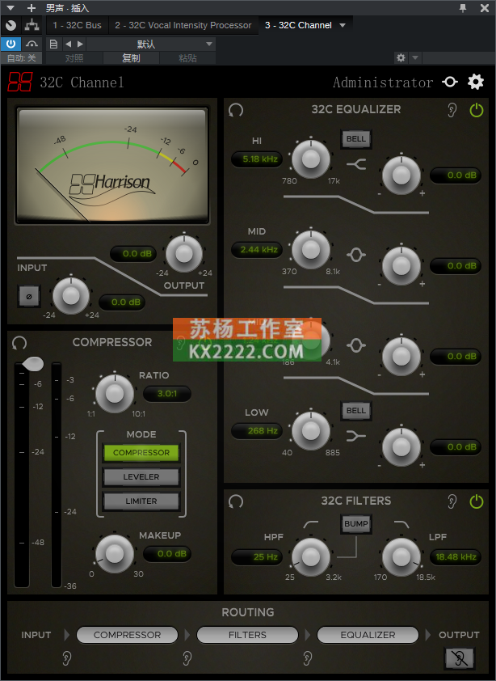Listen at routing input ear icon
The image size is (496, 681).
click(x=66, y=658)
